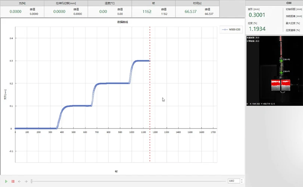Click the y-axis tick label 0.4

(11, 38)
